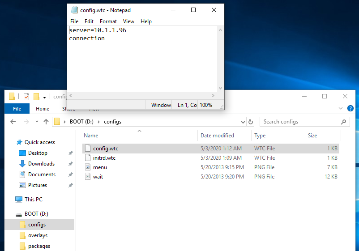Click the Properties checkmark quick access icon
Viewport: 359px width, 251px height.
26,97
